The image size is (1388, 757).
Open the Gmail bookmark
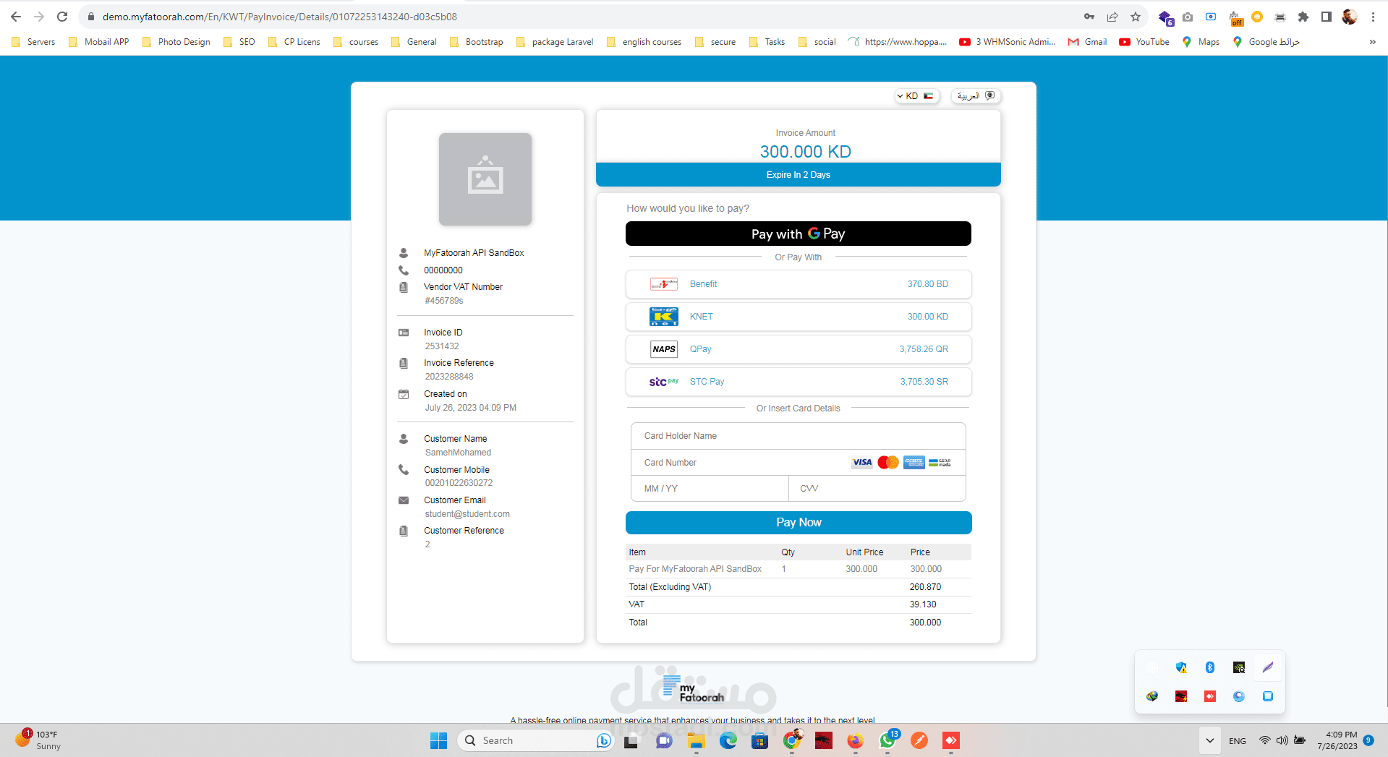(x=1088, y=42)
